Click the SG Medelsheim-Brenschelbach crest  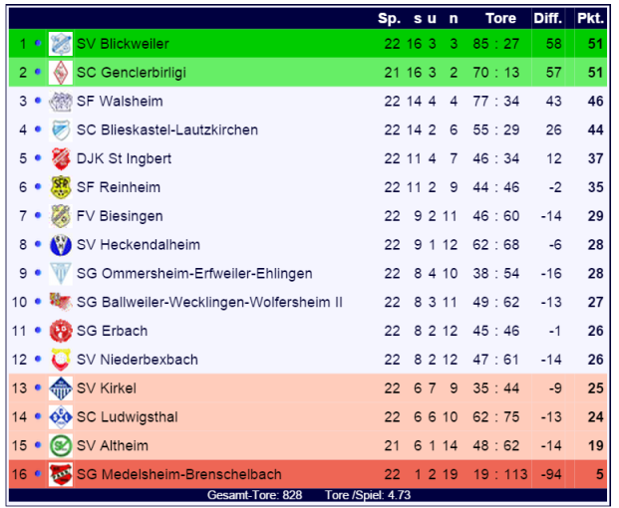pyautogui.click(x=61, y=474)
